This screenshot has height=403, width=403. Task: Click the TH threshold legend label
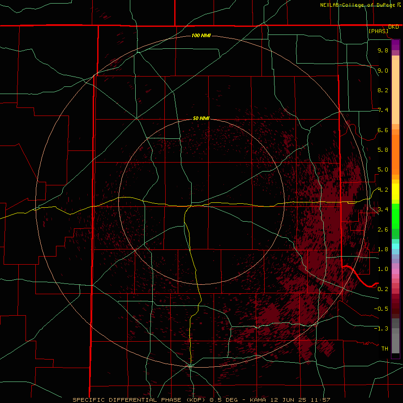(x=385, y=349)
